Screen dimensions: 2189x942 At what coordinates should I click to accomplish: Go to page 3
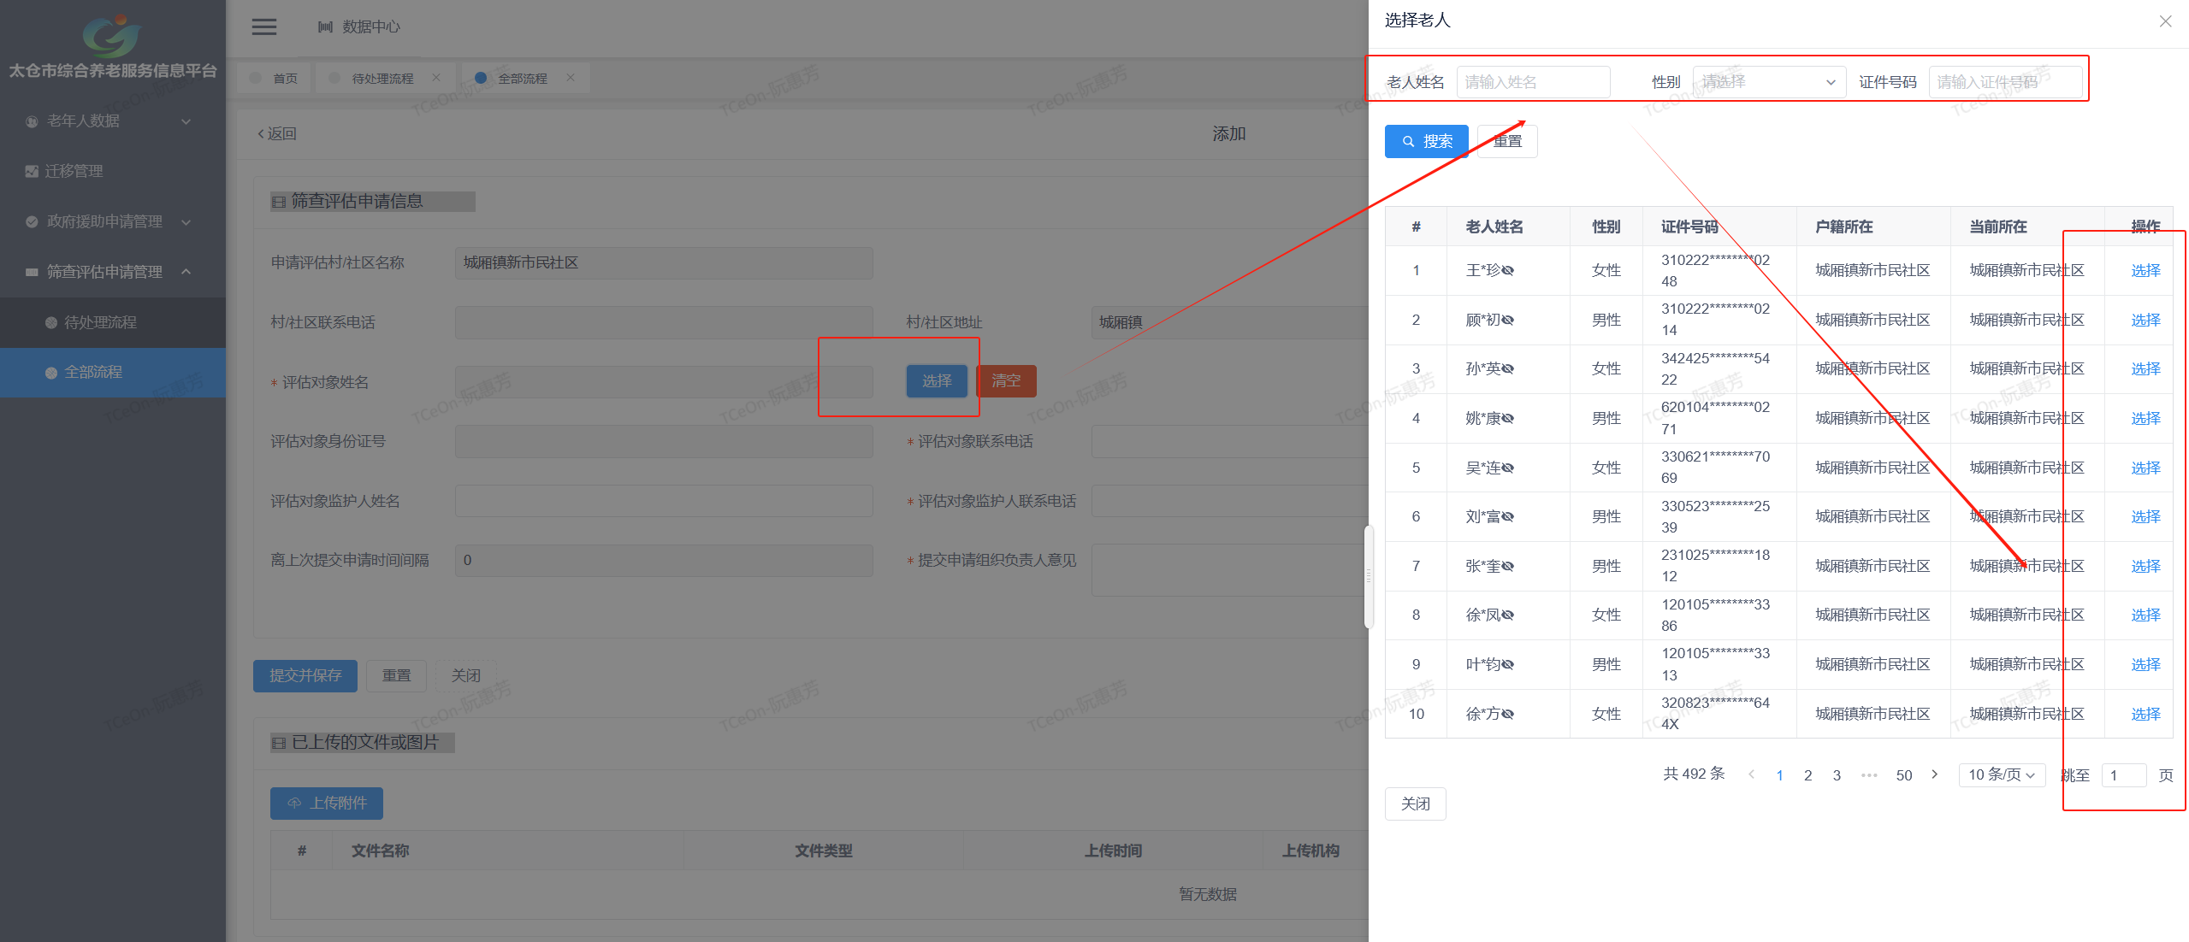point(1837,775)
